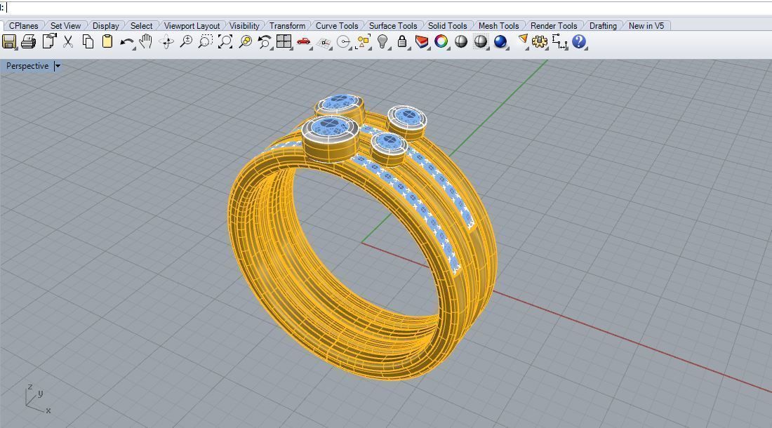
Task: Click the Shaded Viewport sphere icon
Action: 461,42
